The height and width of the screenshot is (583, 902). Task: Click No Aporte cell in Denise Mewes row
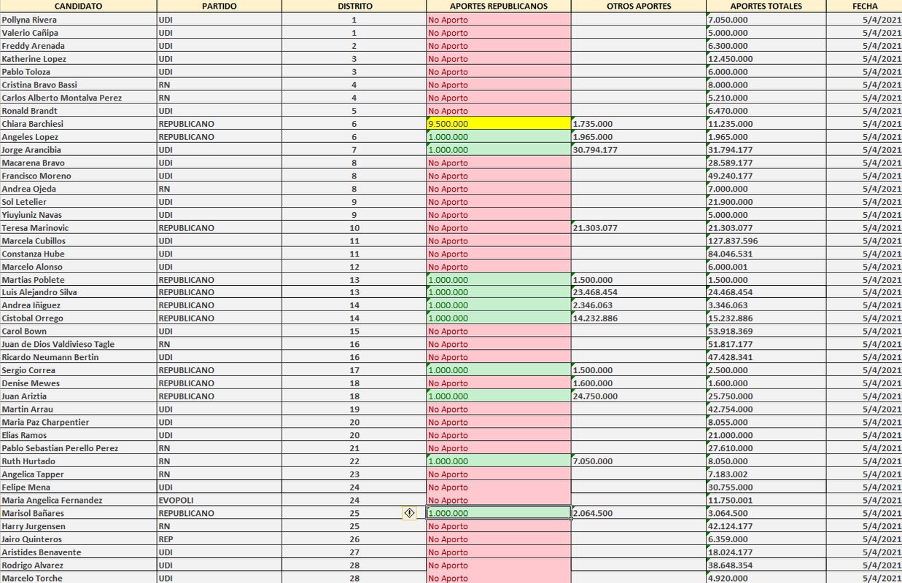(x=499, y=383)
